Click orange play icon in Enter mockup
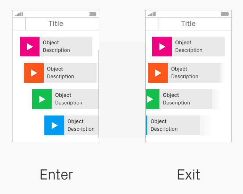This screenshot has width=243, height=194. (34, 73)
